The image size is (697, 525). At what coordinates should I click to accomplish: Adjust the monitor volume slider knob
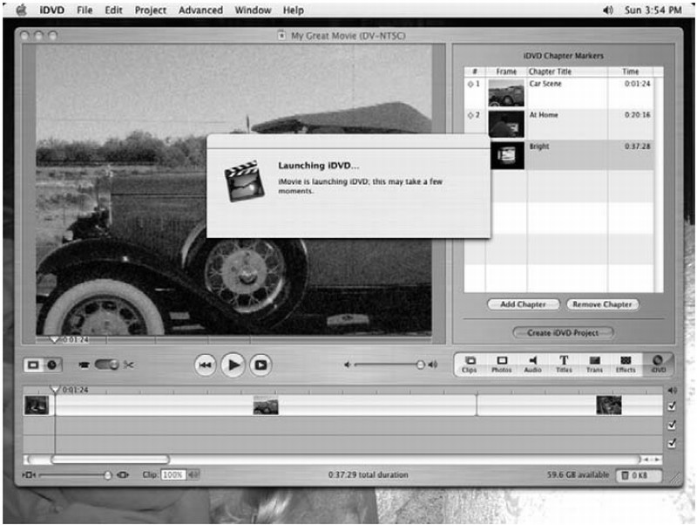(x=420, y=365)
